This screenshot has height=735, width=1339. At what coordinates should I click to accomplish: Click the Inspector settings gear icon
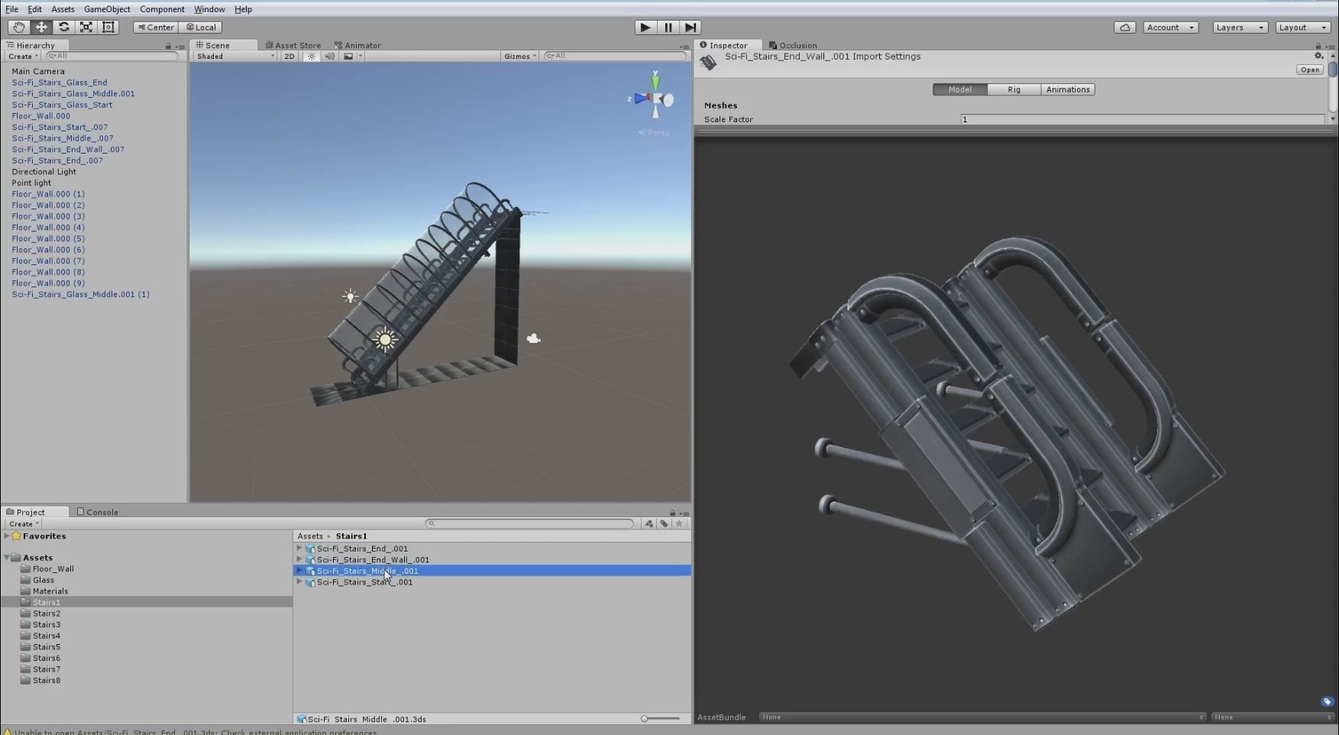[1318, 56]
